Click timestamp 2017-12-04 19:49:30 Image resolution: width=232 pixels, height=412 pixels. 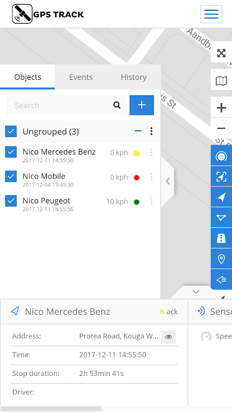click(x=48, y=185)
